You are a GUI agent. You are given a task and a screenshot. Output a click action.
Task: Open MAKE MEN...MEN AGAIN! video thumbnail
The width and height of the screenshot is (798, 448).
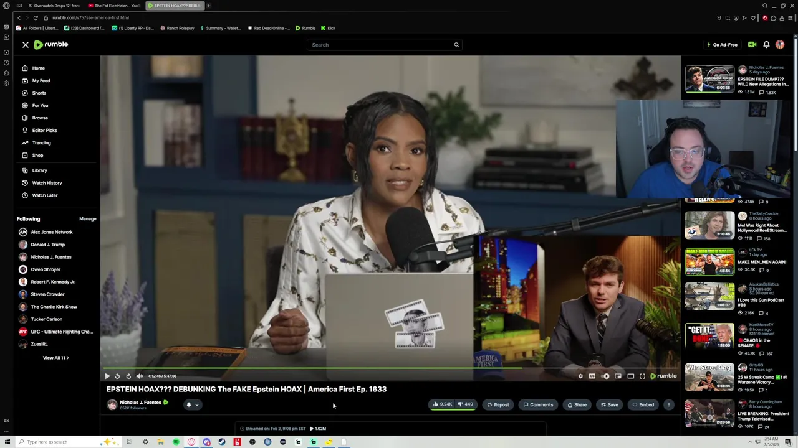(x=709, y=261)
